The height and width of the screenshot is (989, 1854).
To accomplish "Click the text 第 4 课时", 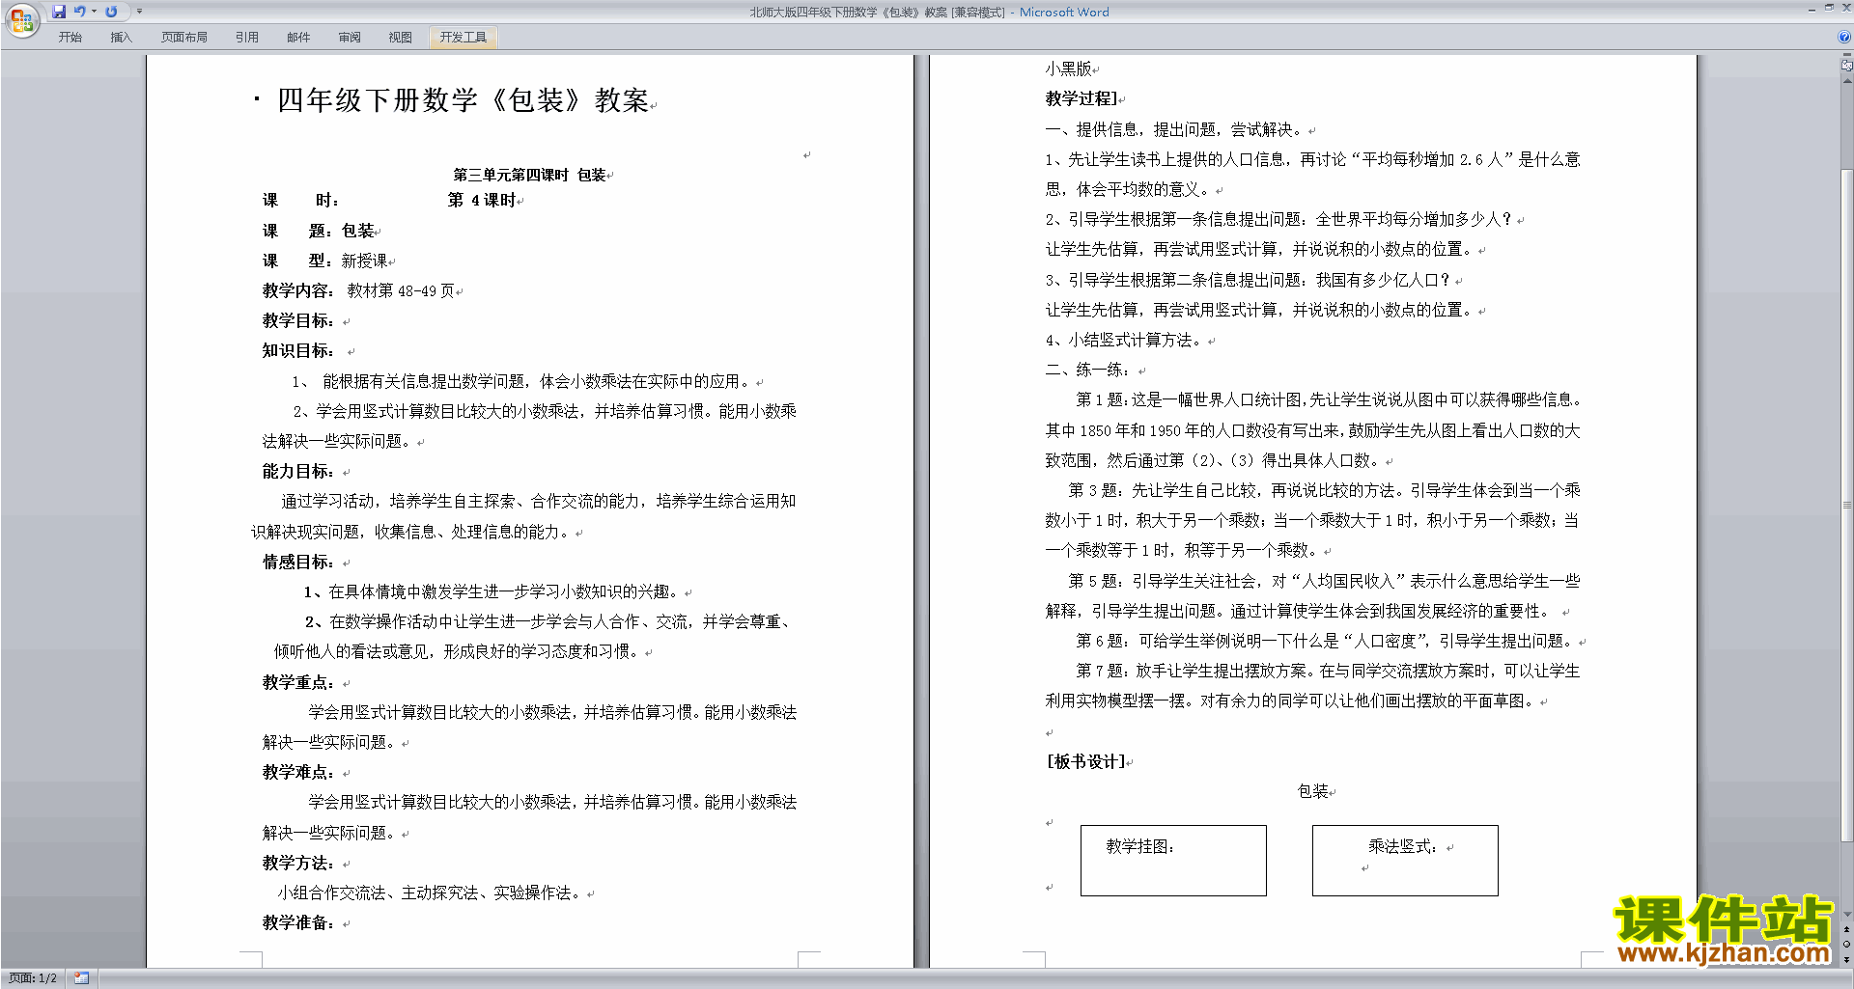I will pos(482,200).
